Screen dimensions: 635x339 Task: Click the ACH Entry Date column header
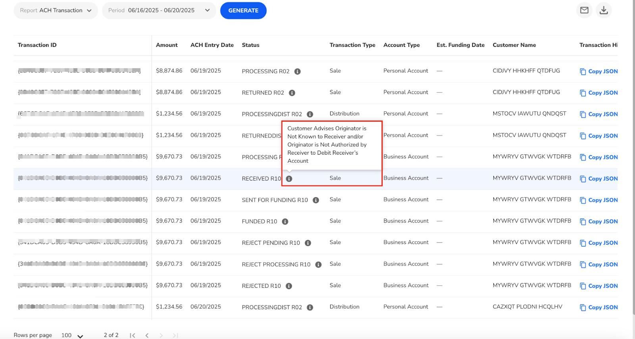click(x=212, y=45)
